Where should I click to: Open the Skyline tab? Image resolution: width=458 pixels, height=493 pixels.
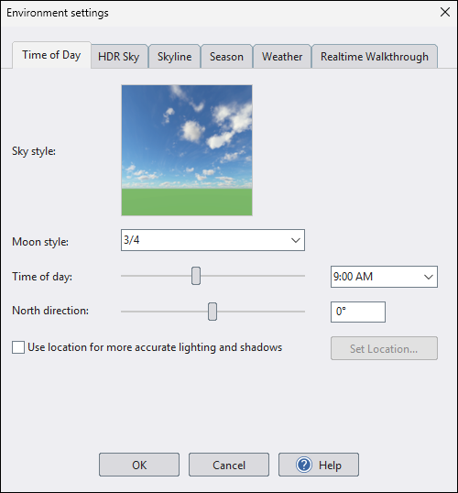174,57
